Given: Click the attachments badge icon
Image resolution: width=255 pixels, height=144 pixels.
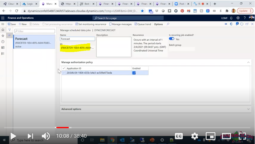Looking at the screenshot, I should pyautogui.click(x=237, y=24).
